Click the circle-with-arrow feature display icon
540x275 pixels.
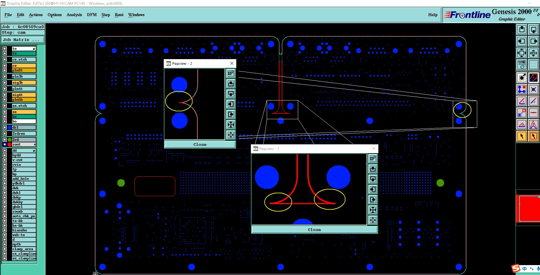[x=522, y=78]
